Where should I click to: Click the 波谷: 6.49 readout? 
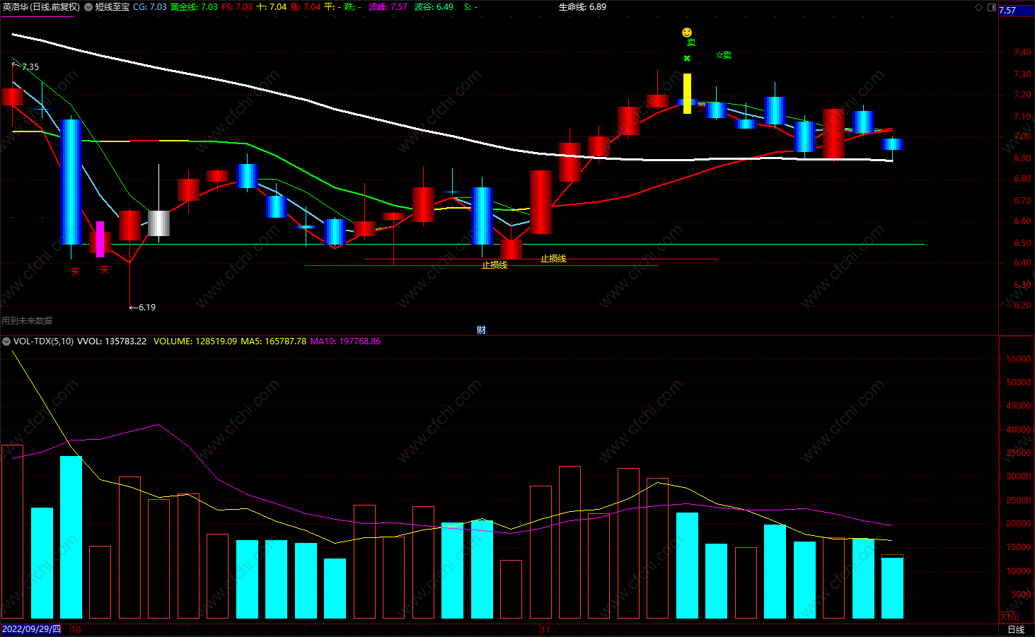434,7
